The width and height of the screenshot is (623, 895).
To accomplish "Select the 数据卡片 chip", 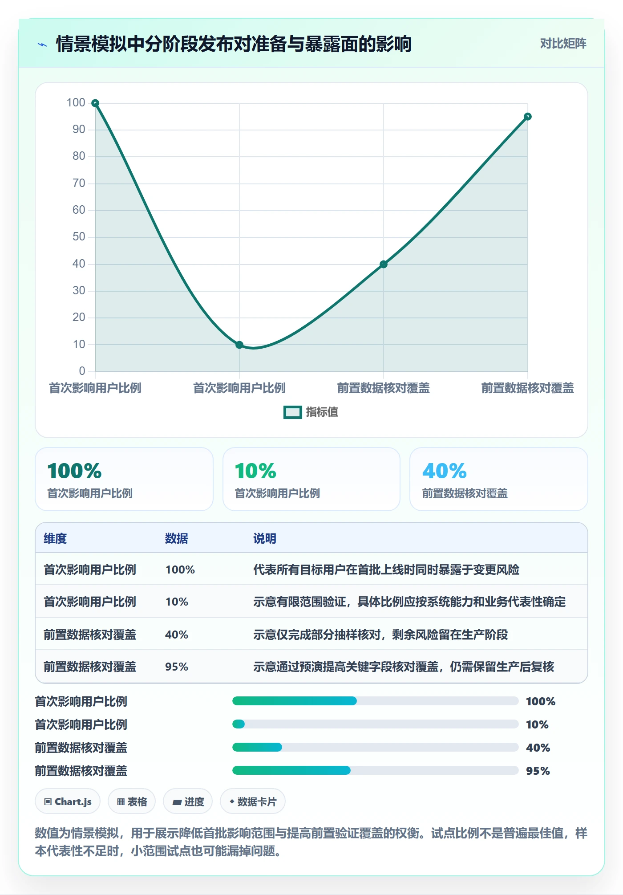I will point(253,801).
